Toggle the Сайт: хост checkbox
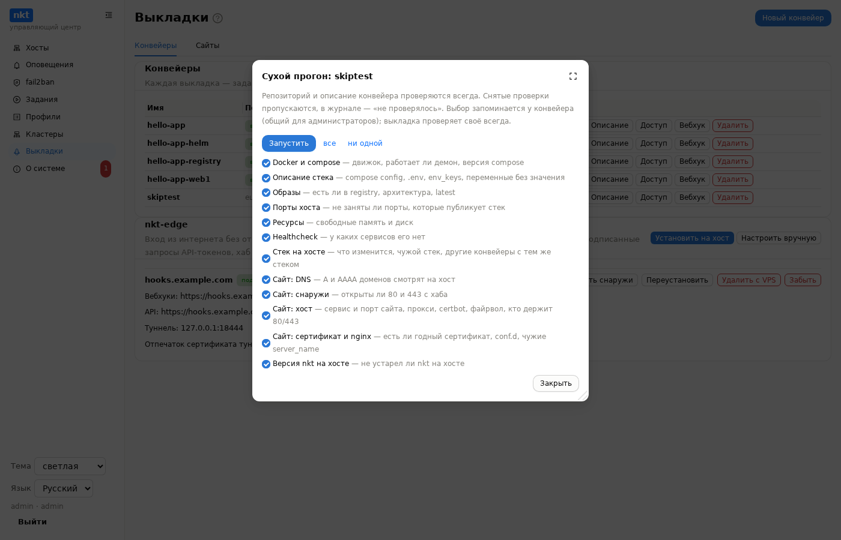The height and width of the screenshot is (540, 841). point(266,316)
